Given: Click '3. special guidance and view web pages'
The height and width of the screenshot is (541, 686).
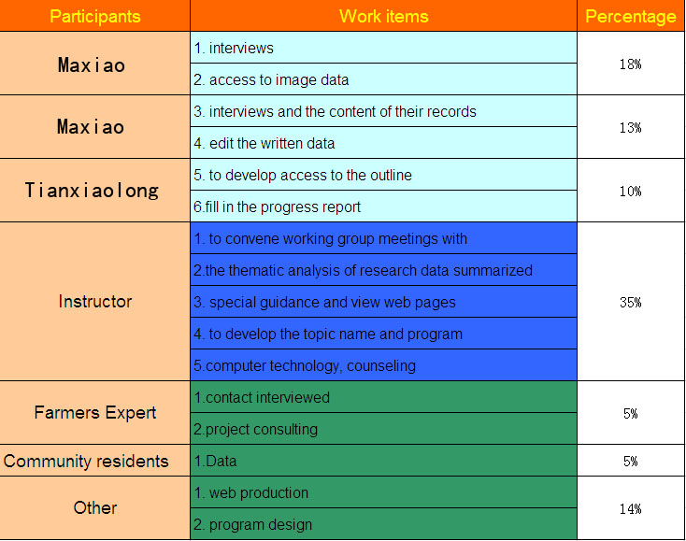Looking at the screenshot, I should pos(384,301).
